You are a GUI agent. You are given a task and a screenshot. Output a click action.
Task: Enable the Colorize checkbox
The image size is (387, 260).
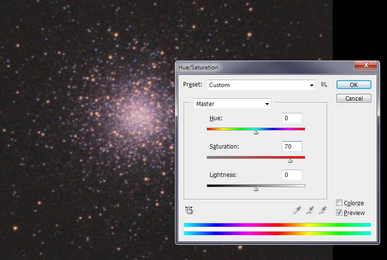click(339, 203)
